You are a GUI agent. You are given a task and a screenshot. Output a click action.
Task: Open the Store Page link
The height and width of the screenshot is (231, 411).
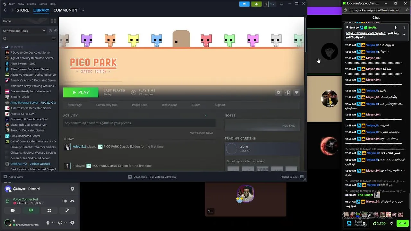[75, 105]
